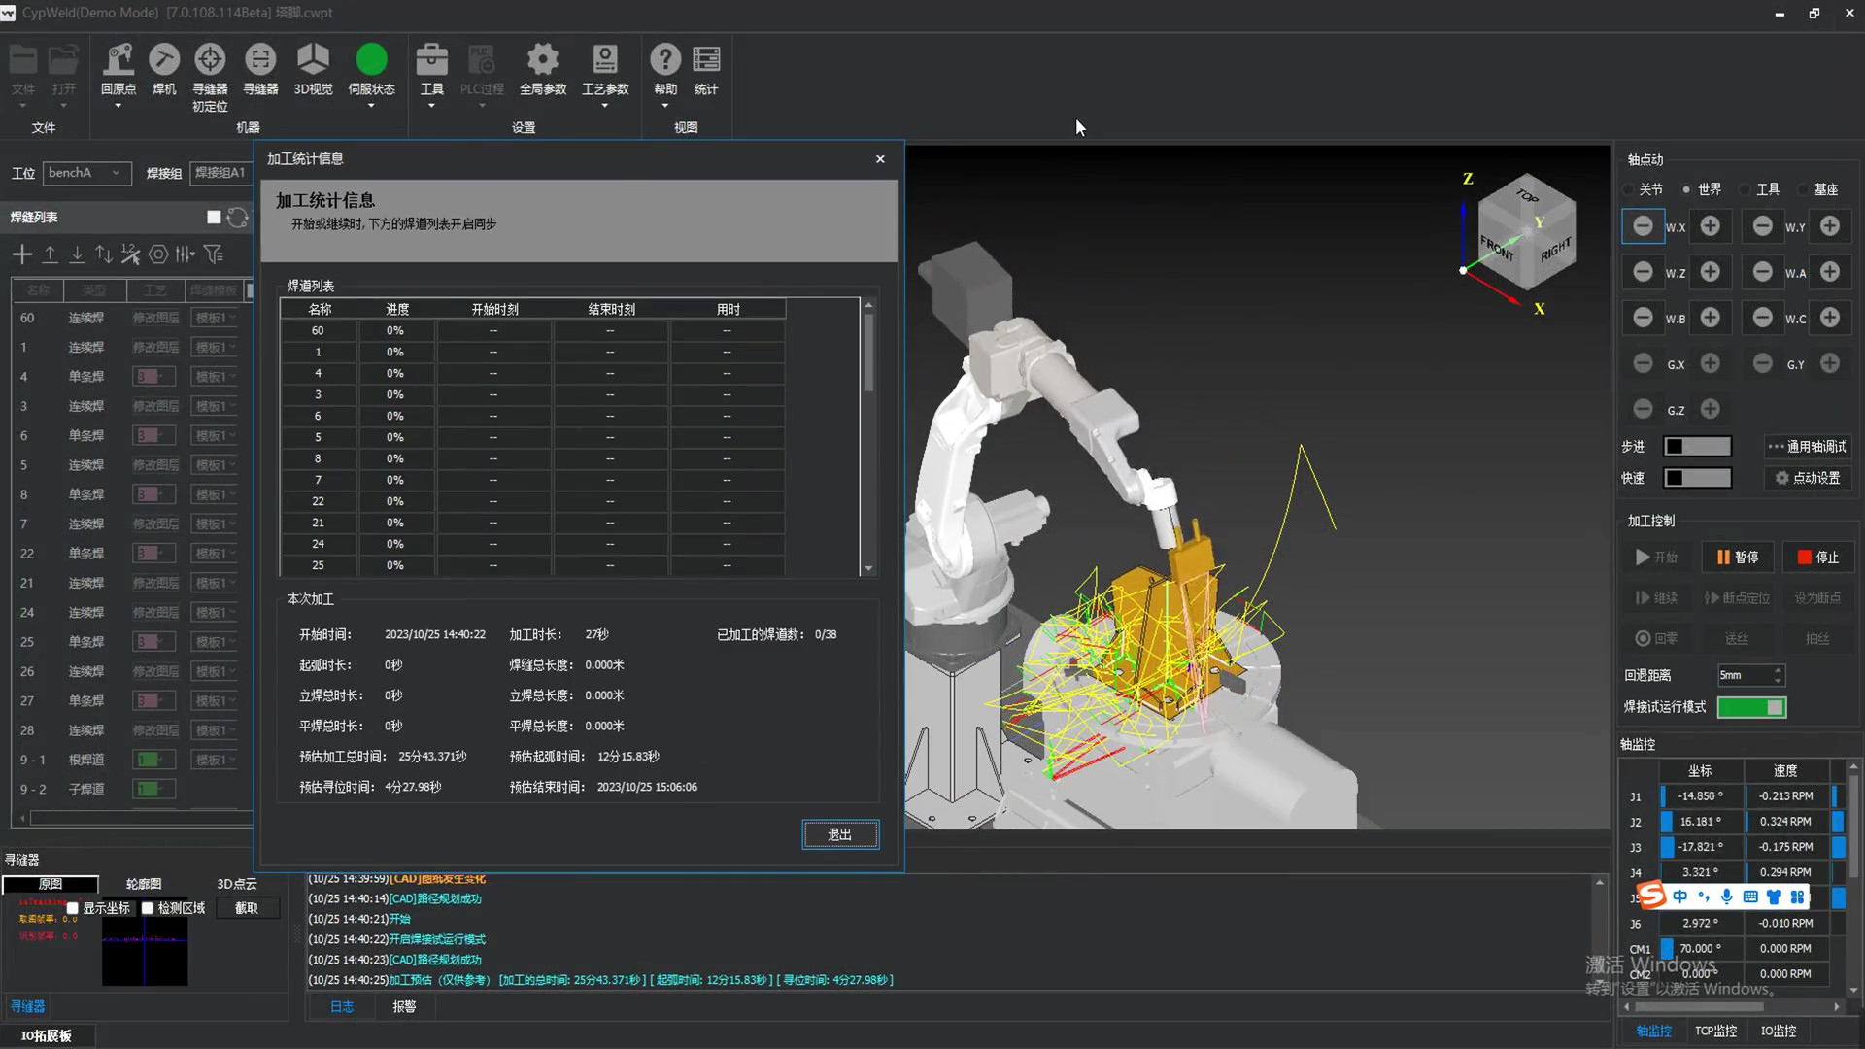Switch to the TCP监控 tab
This screenshot has height=1049, width=1865.
pyautogui.click(x=1716, y=1032)
